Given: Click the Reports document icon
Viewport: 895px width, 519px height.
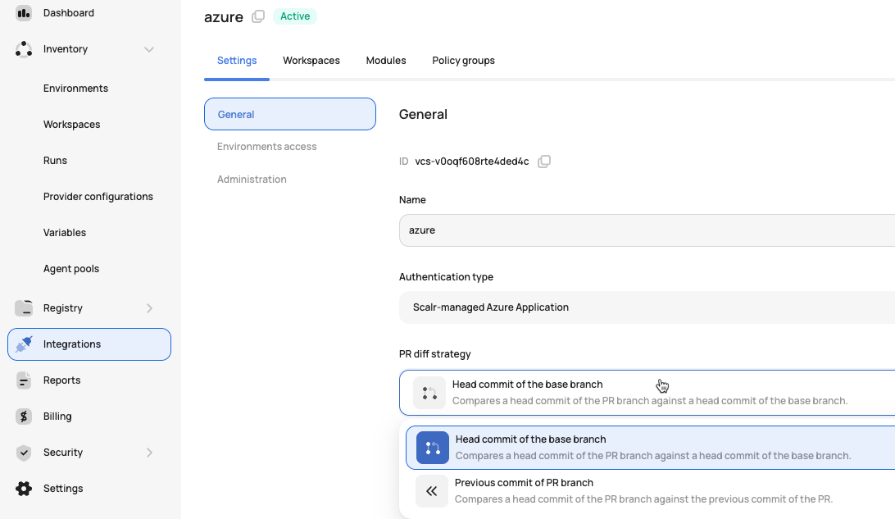Looking at the screenshot, I should click(24, 380).
